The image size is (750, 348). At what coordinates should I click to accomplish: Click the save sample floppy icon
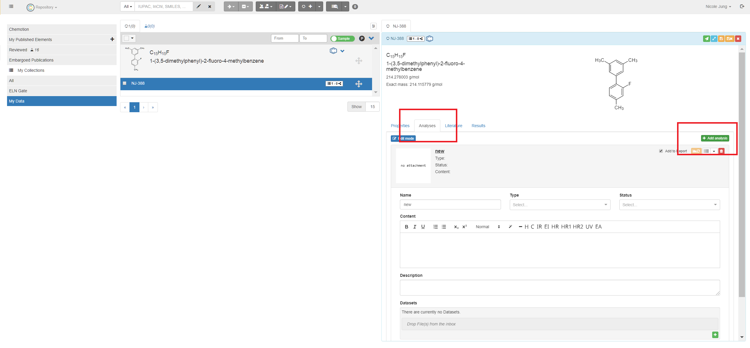[721, 39]
